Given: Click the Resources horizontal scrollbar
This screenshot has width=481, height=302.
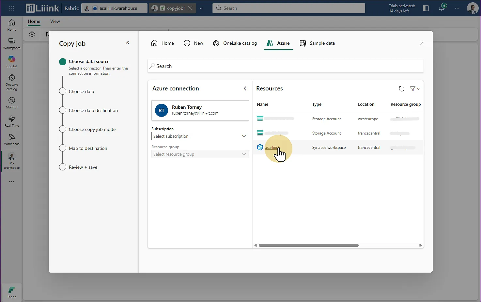Looking at the screenshot, I should [308, 245].
